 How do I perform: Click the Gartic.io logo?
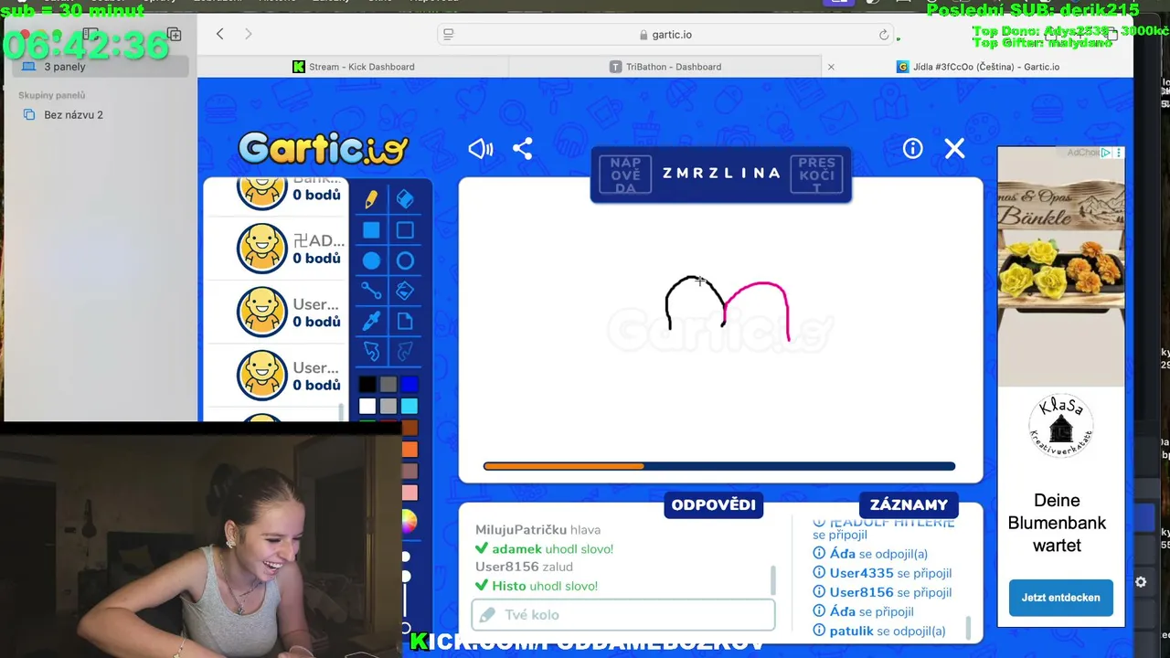click(323, 148)
